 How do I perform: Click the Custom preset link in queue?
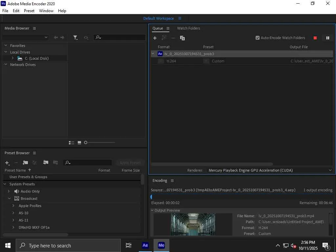tap(218, 61)
